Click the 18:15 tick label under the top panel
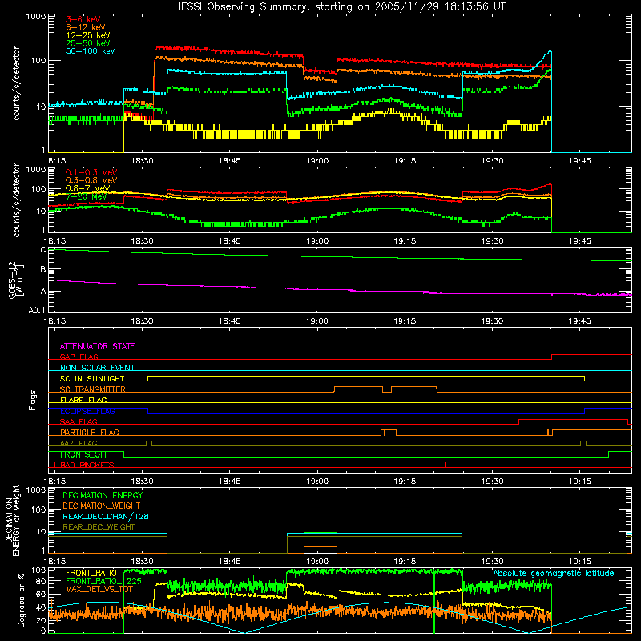The height and width of the screenshot is (641, 641). pyautogui.click(x=54, y=161)
